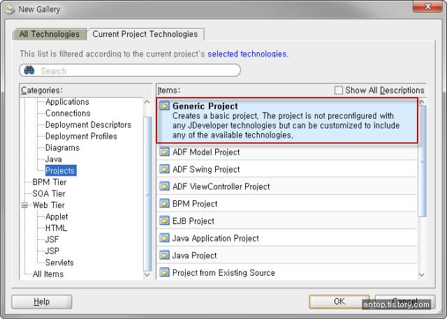Click the OK button
Image resolution: width=447 pixels, height=319 pixels.
339,302
